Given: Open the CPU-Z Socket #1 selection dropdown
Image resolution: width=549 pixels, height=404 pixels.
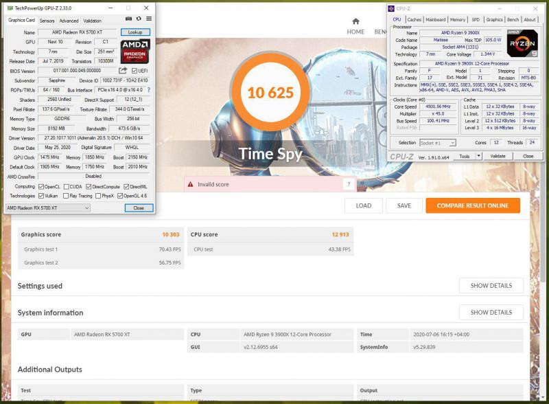Looking at the screenshot, I should click(437, 142).
